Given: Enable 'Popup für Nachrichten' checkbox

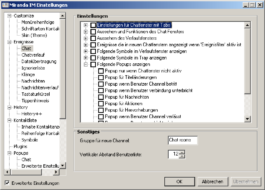Looking at the screenshot, I should pos(101,97).
